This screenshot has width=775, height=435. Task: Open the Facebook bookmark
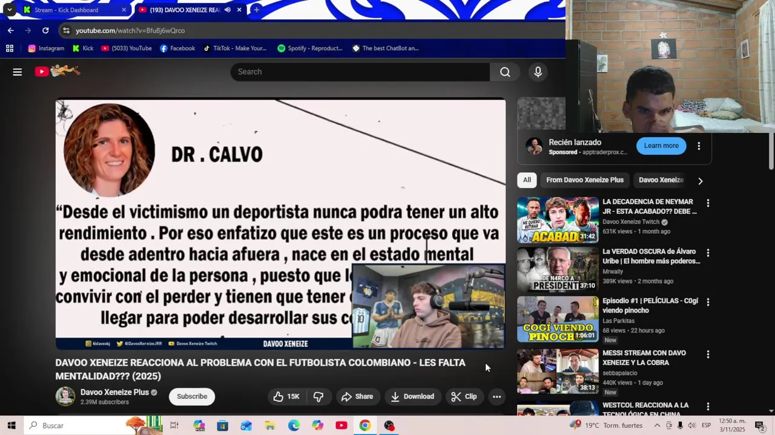(177, 48)
